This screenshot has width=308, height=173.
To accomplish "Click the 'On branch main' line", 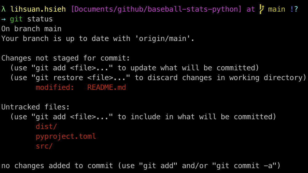I will point(31,29).
